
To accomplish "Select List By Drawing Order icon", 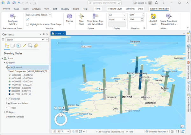I will pyautogui.click(x=7, y=46).
